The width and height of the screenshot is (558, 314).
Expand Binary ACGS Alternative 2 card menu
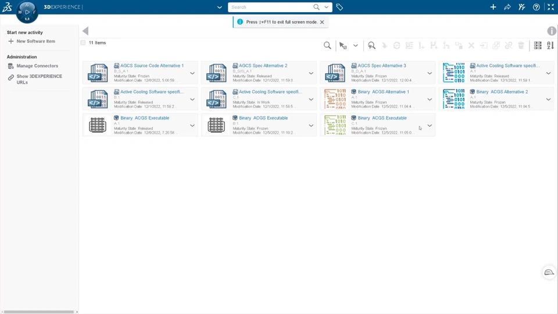pyautogui.click(x=548, y=99)
